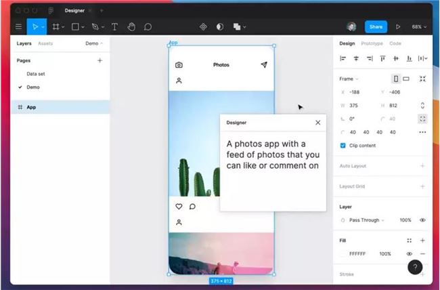Click the Mask contrast icon

(x=220, y=26)
